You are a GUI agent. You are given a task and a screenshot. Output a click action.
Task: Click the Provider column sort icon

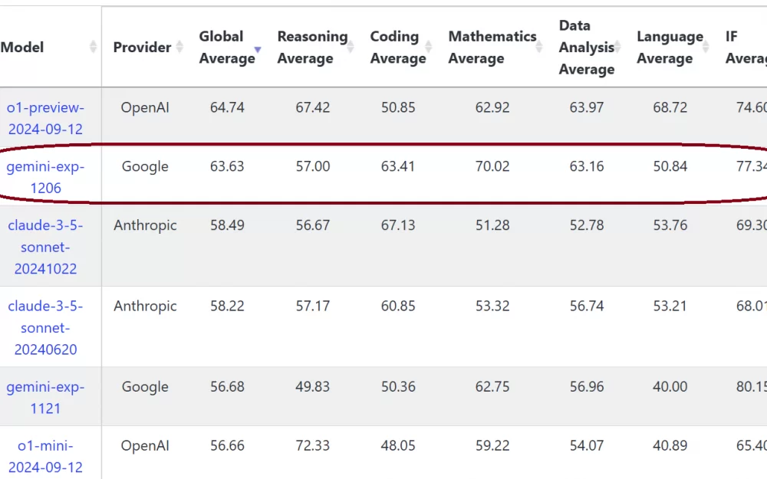tap(179, 47)
